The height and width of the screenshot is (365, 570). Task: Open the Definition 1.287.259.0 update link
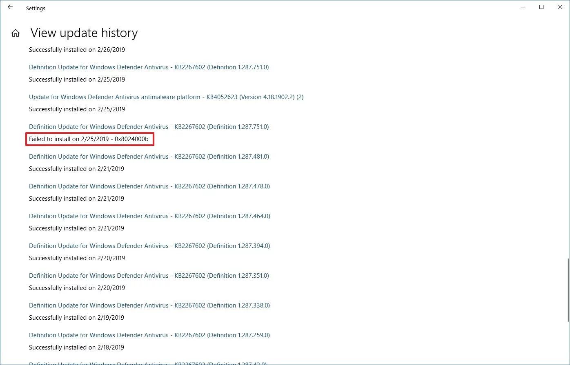click(x=149, y=335)
